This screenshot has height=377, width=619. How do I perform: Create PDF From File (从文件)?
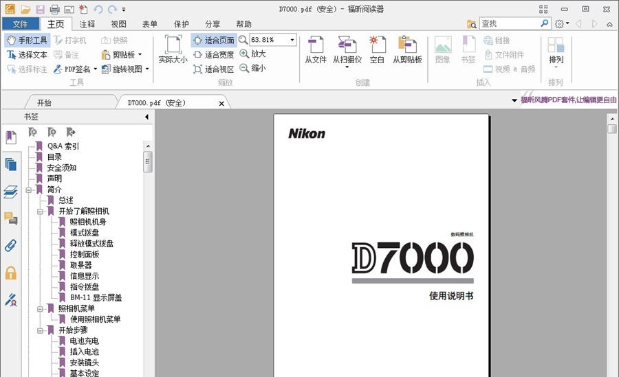point(316,49)
